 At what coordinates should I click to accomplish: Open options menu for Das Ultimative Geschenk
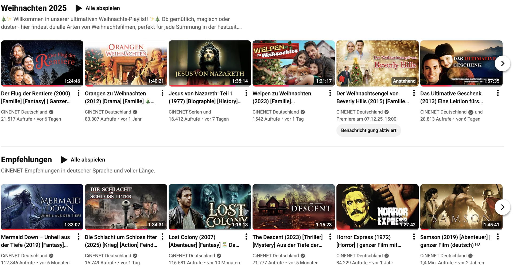point(498,93)
